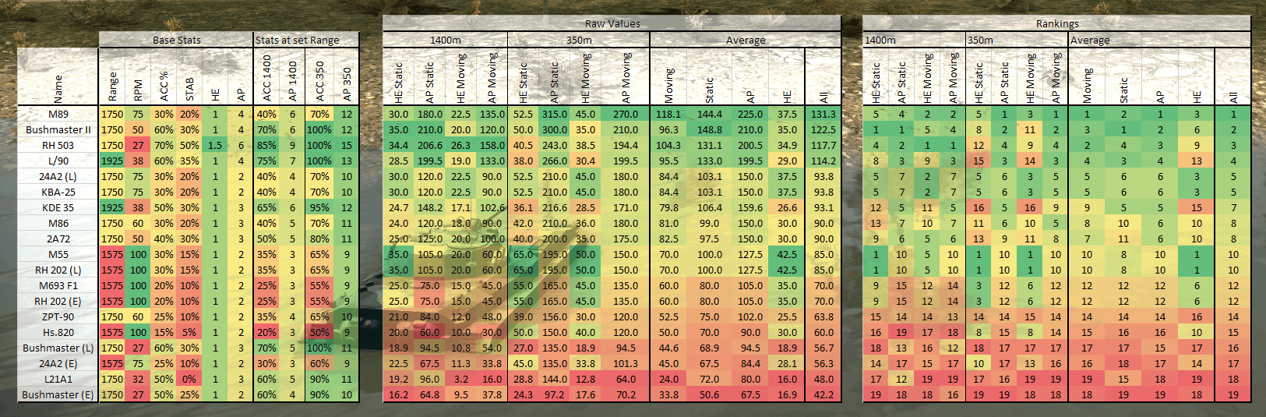
Task: Click the 42.2 All value for Bushmaster (E)
Action: pyautogui.click(x=823, y=394)
